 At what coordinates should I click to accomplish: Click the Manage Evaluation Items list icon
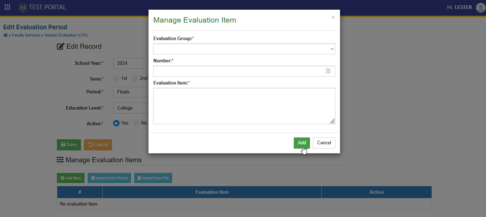click(x=60, y=160)
